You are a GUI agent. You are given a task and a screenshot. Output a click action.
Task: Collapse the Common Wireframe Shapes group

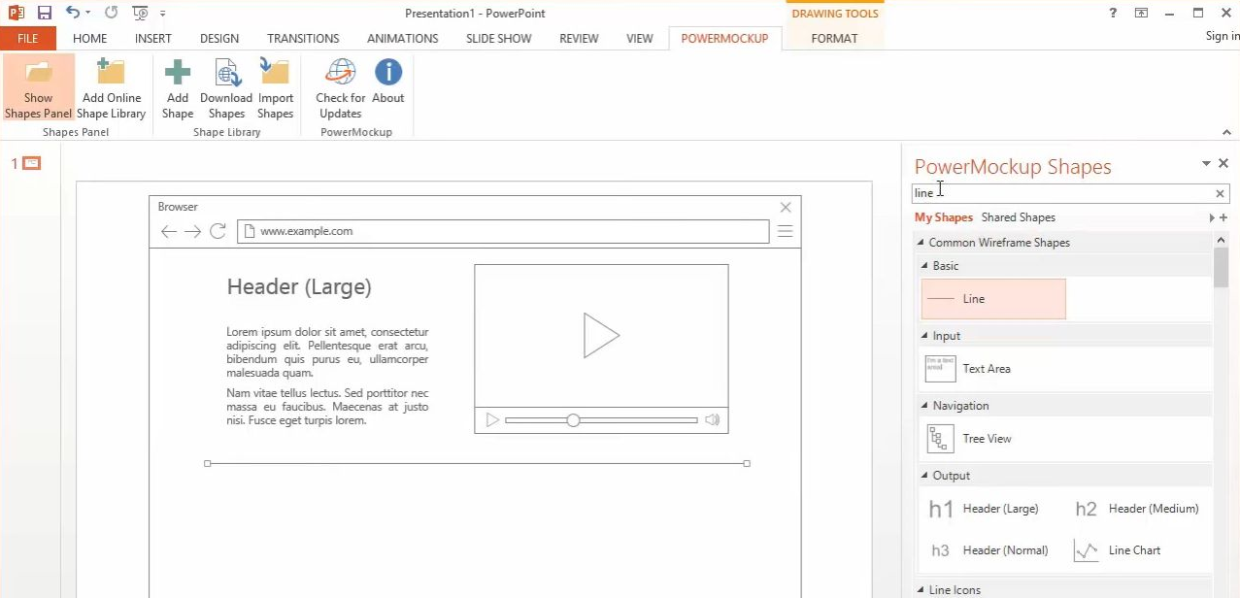pyautogui.click(x=921, y=243)
